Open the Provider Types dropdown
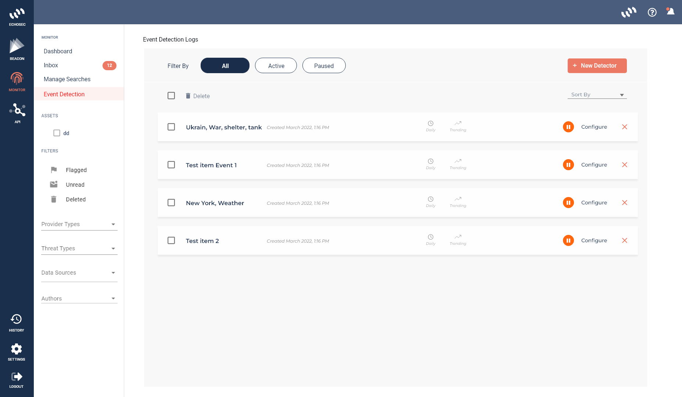Viewport: 682px width, 397px height. pyautogui.click(x=79, y=224)
